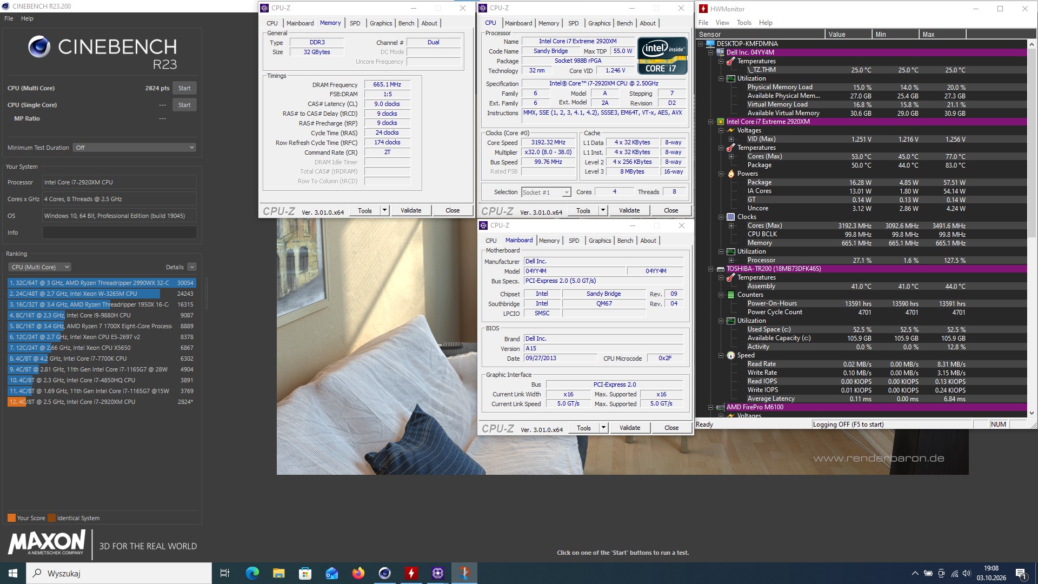Start the CPU (Multi Core) test
Viewport: 1038px width, 584px height.
[x=184, y=88]
